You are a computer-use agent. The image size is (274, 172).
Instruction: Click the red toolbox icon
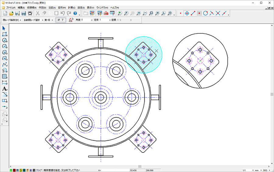[106, 13]
